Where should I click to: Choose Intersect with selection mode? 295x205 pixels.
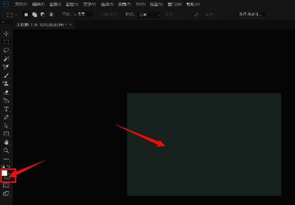pyautogui.click(x=51, y=14)
